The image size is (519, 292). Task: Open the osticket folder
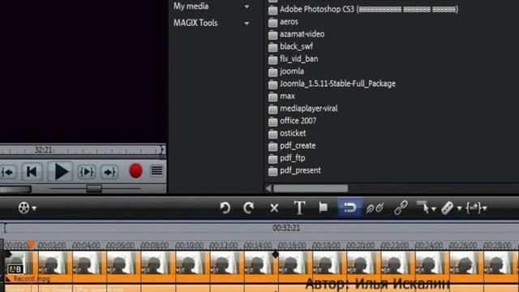(x=287, y=133)
